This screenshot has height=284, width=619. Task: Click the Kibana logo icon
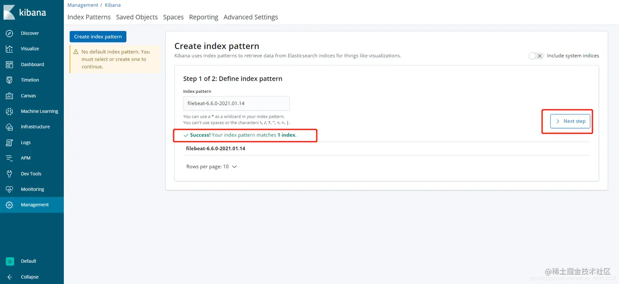(x=9, y=12)
